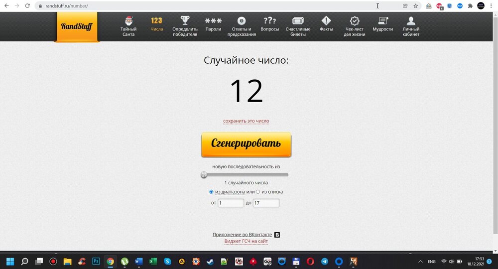
Task: Click the RandStuff logo
Action: (x=77, y=26)
